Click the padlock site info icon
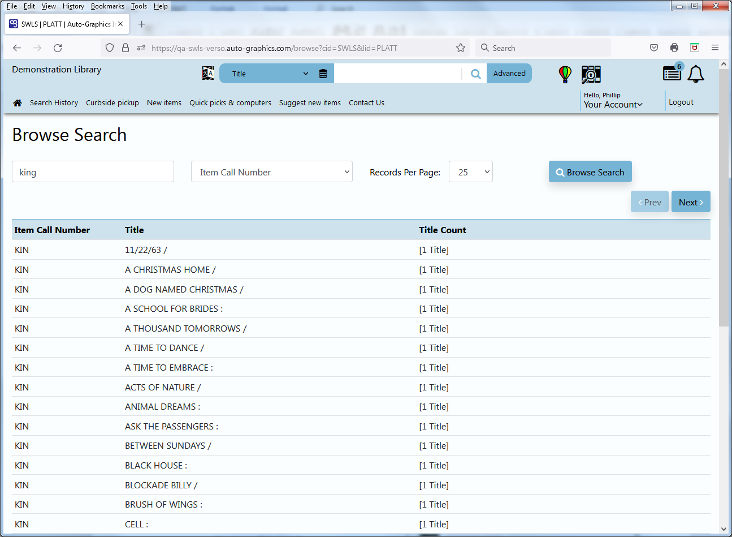This screenshot has height=537, width=732. (x=125, y=48)
